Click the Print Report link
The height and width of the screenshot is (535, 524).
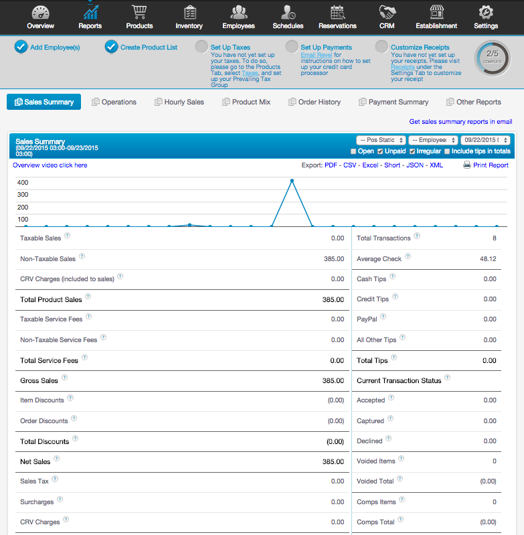[x=491, y=165]
